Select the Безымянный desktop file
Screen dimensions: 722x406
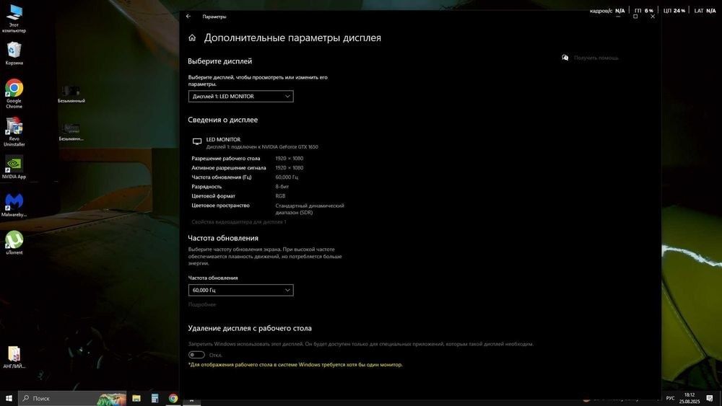tap(71, 94)
